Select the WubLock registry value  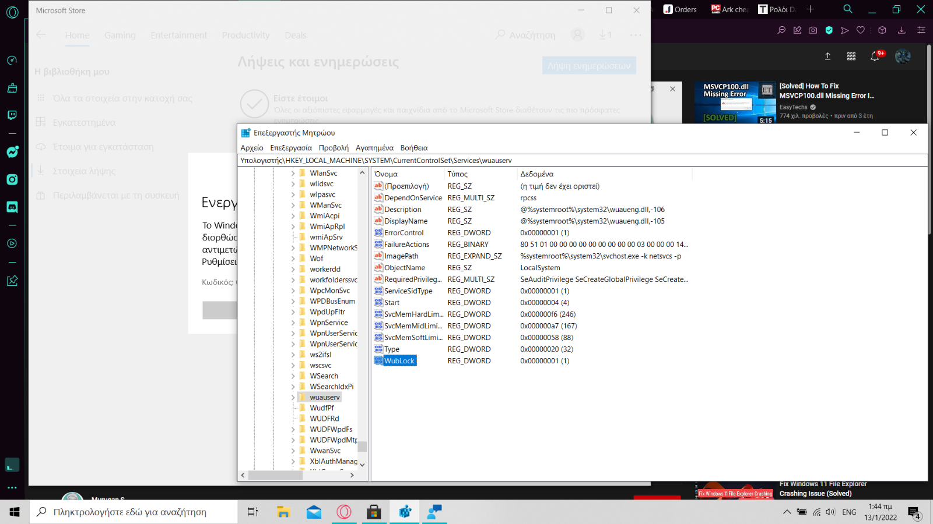click(x=399, y=361)
